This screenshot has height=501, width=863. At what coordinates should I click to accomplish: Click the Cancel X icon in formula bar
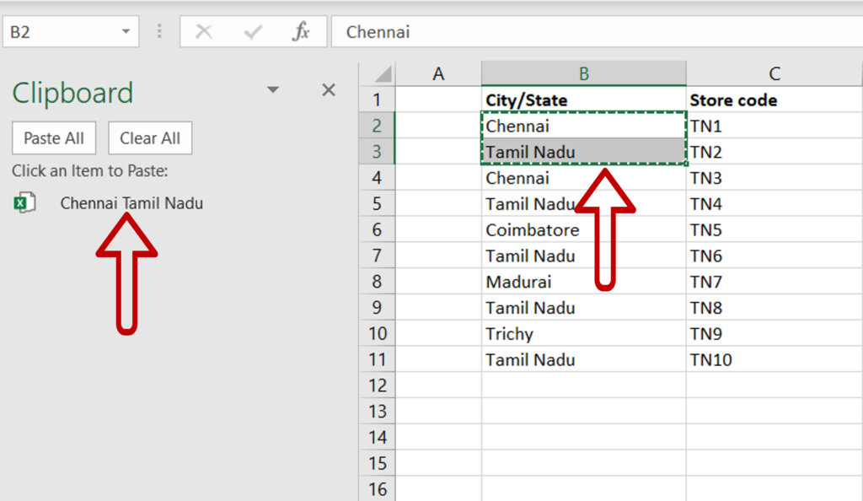point(203,32)
